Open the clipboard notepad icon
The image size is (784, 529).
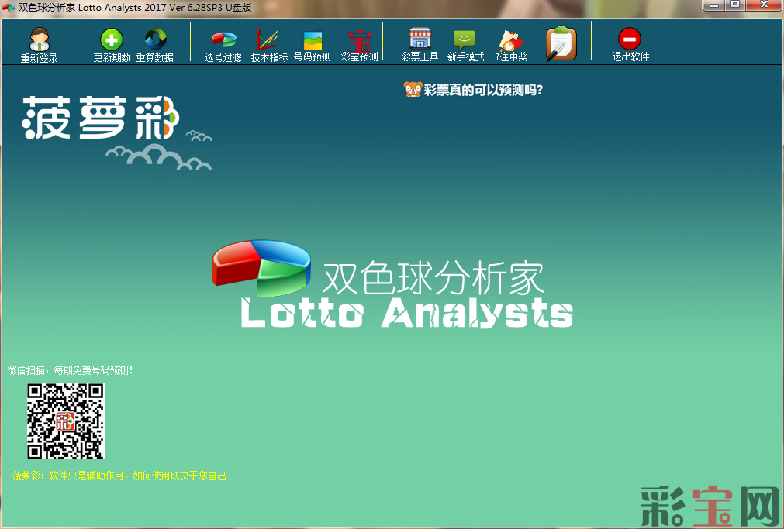pos(560,43)
